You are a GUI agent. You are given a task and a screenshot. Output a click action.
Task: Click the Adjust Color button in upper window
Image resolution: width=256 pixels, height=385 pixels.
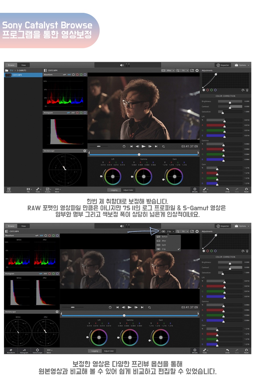(x=128, y=190)
